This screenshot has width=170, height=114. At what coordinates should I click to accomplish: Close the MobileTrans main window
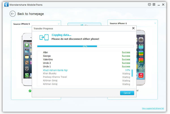163,5
